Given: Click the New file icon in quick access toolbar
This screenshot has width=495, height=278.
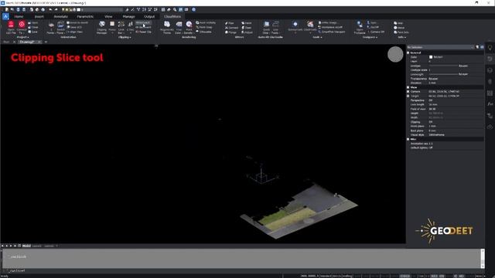Looking at the screenshot, I should [7, 9].
